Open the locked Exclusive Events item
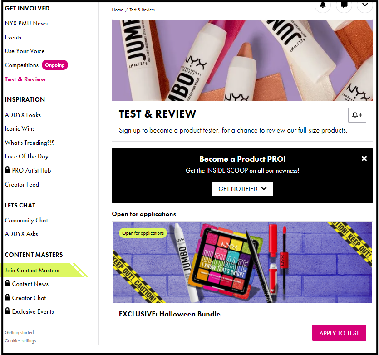Viewport: 379px width, 355px height. coord(29,311)
